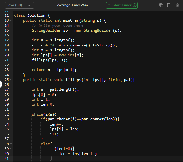Click on 'if(pat.charAt(i)==pat.charAt(len)){' line

coord(80,119)
